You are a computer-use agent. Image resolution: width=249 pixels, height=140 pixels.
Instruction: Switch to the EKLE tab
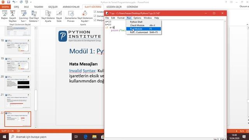(26, 7)
